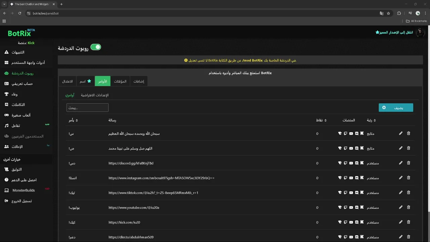Click Trovo platform icon in youtube.com/@iu20a row
The height and width of the screenshot is (242, 430).
tap(340, 207)
